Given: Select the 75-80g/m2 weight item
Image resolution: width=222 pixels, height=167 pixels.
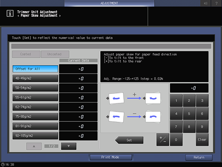Looking at the screenshot, I should 35,117.
